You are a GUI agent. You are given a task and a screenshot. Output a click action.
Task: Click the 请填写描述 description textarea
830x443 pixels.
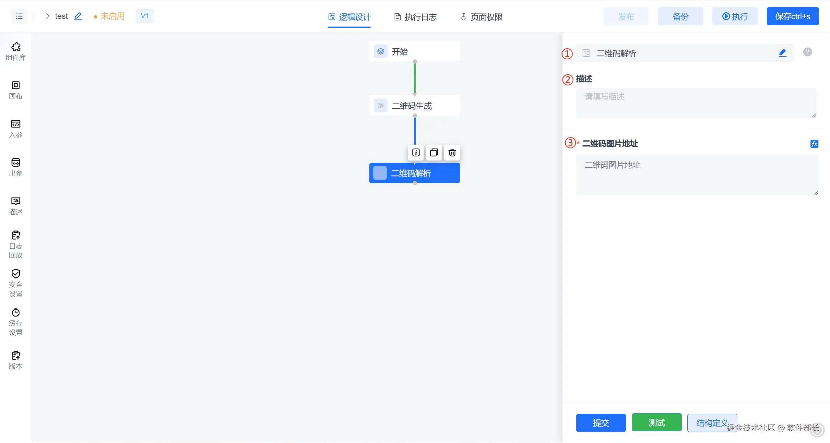696,103
